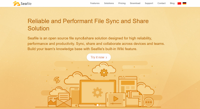Switch language via the Chinese flag
This screenshot has height=109, width=200.
(x=179, y=3)
